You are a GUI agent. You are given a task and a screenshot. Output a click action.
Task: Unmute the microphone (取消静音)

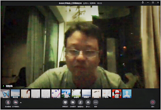8,102
